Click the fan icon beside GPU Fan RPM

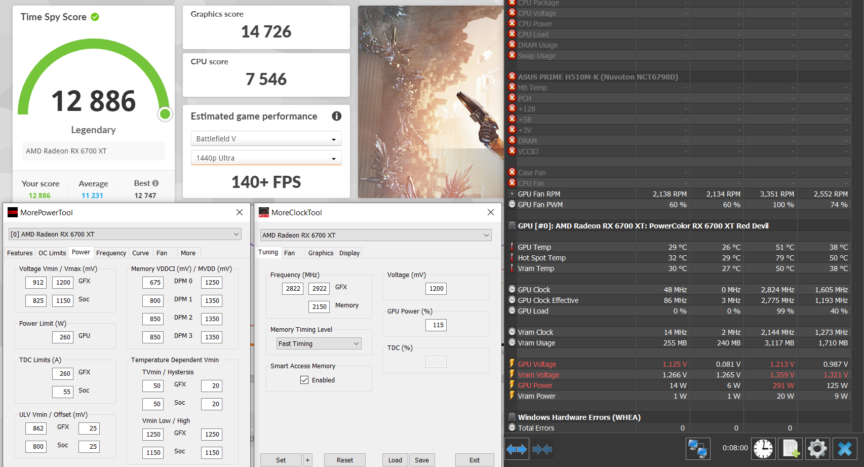pos(512,193)
